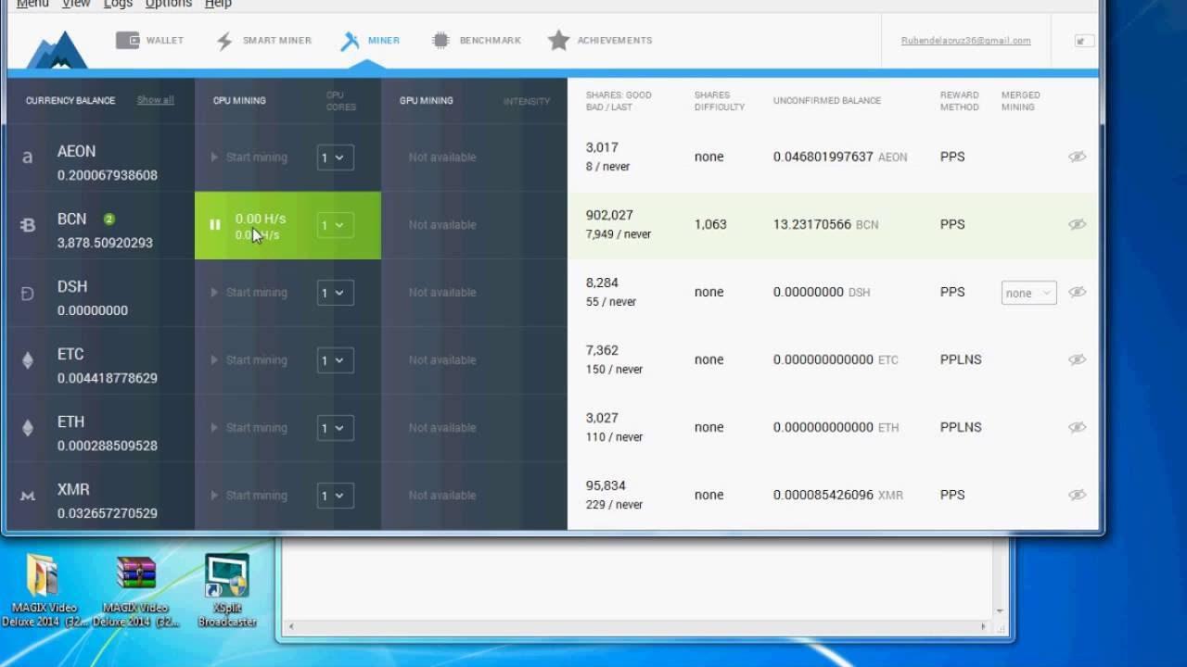
Task: Hide the XMR row with eye icon
Action: [x=1077, y=495]
